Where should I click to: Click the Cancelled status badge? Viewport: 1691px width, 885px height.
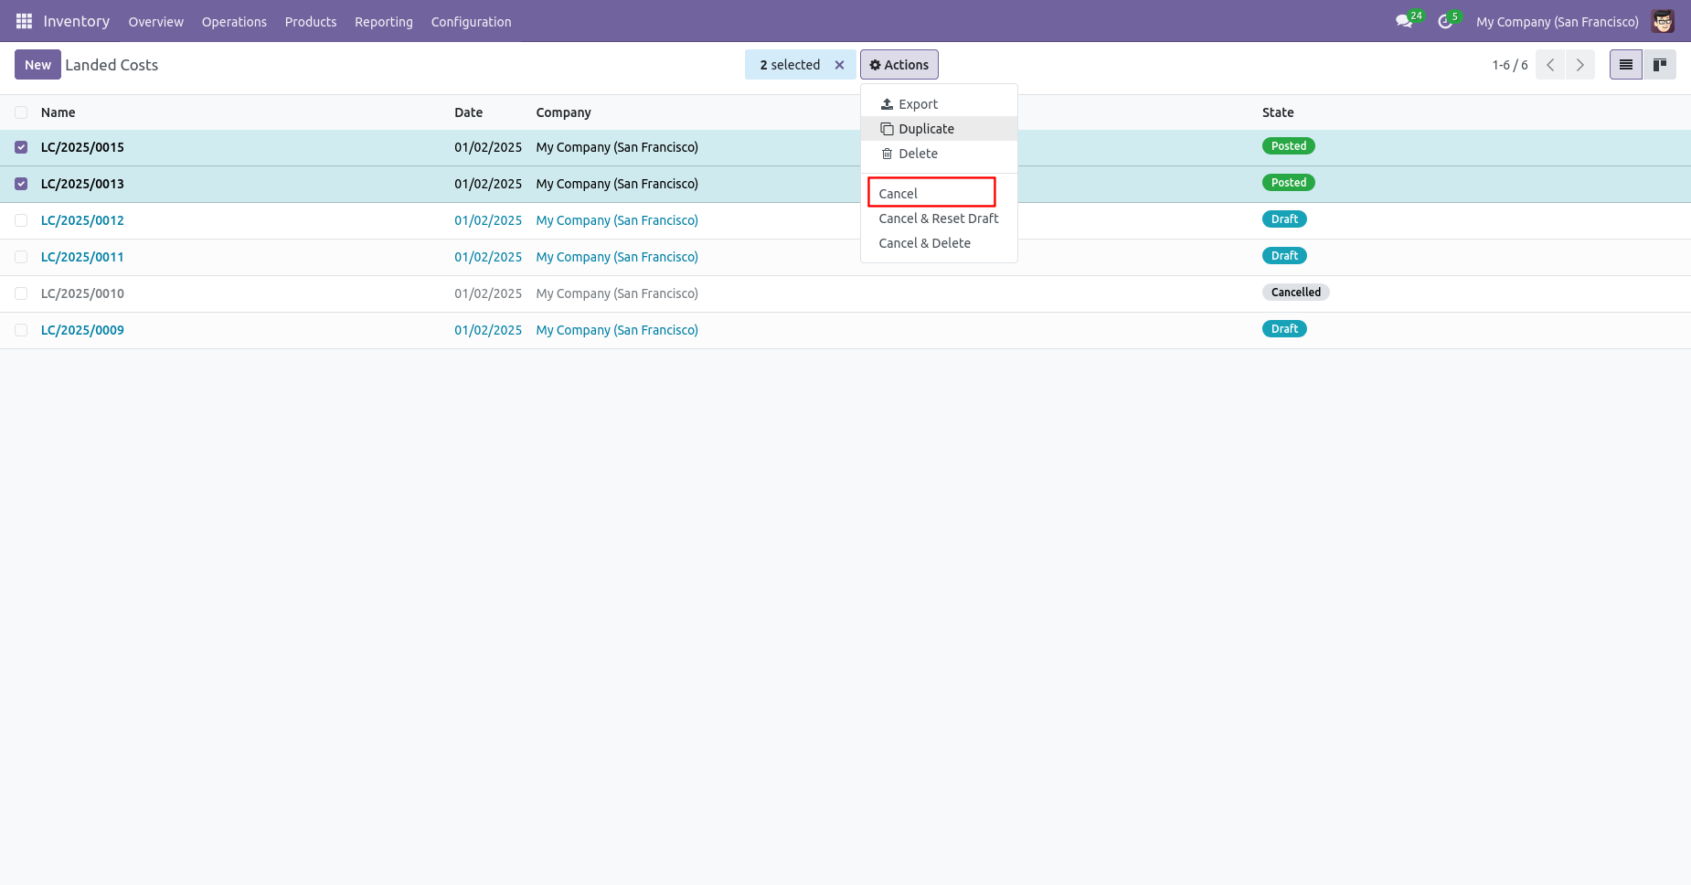click(x=1296, y=293)
